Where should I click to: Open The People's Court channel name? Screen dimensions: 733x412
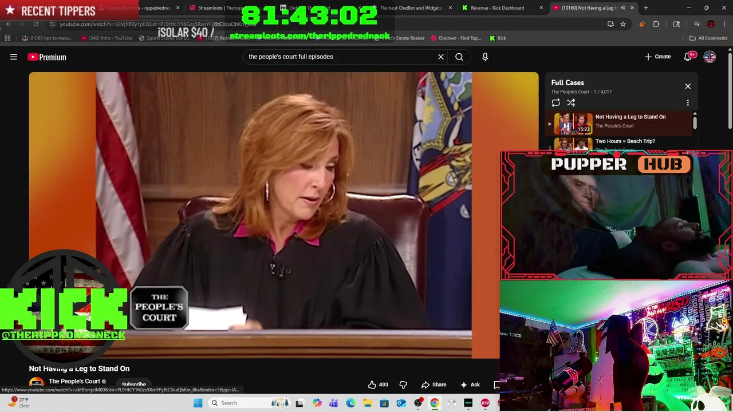pos(74,381)
